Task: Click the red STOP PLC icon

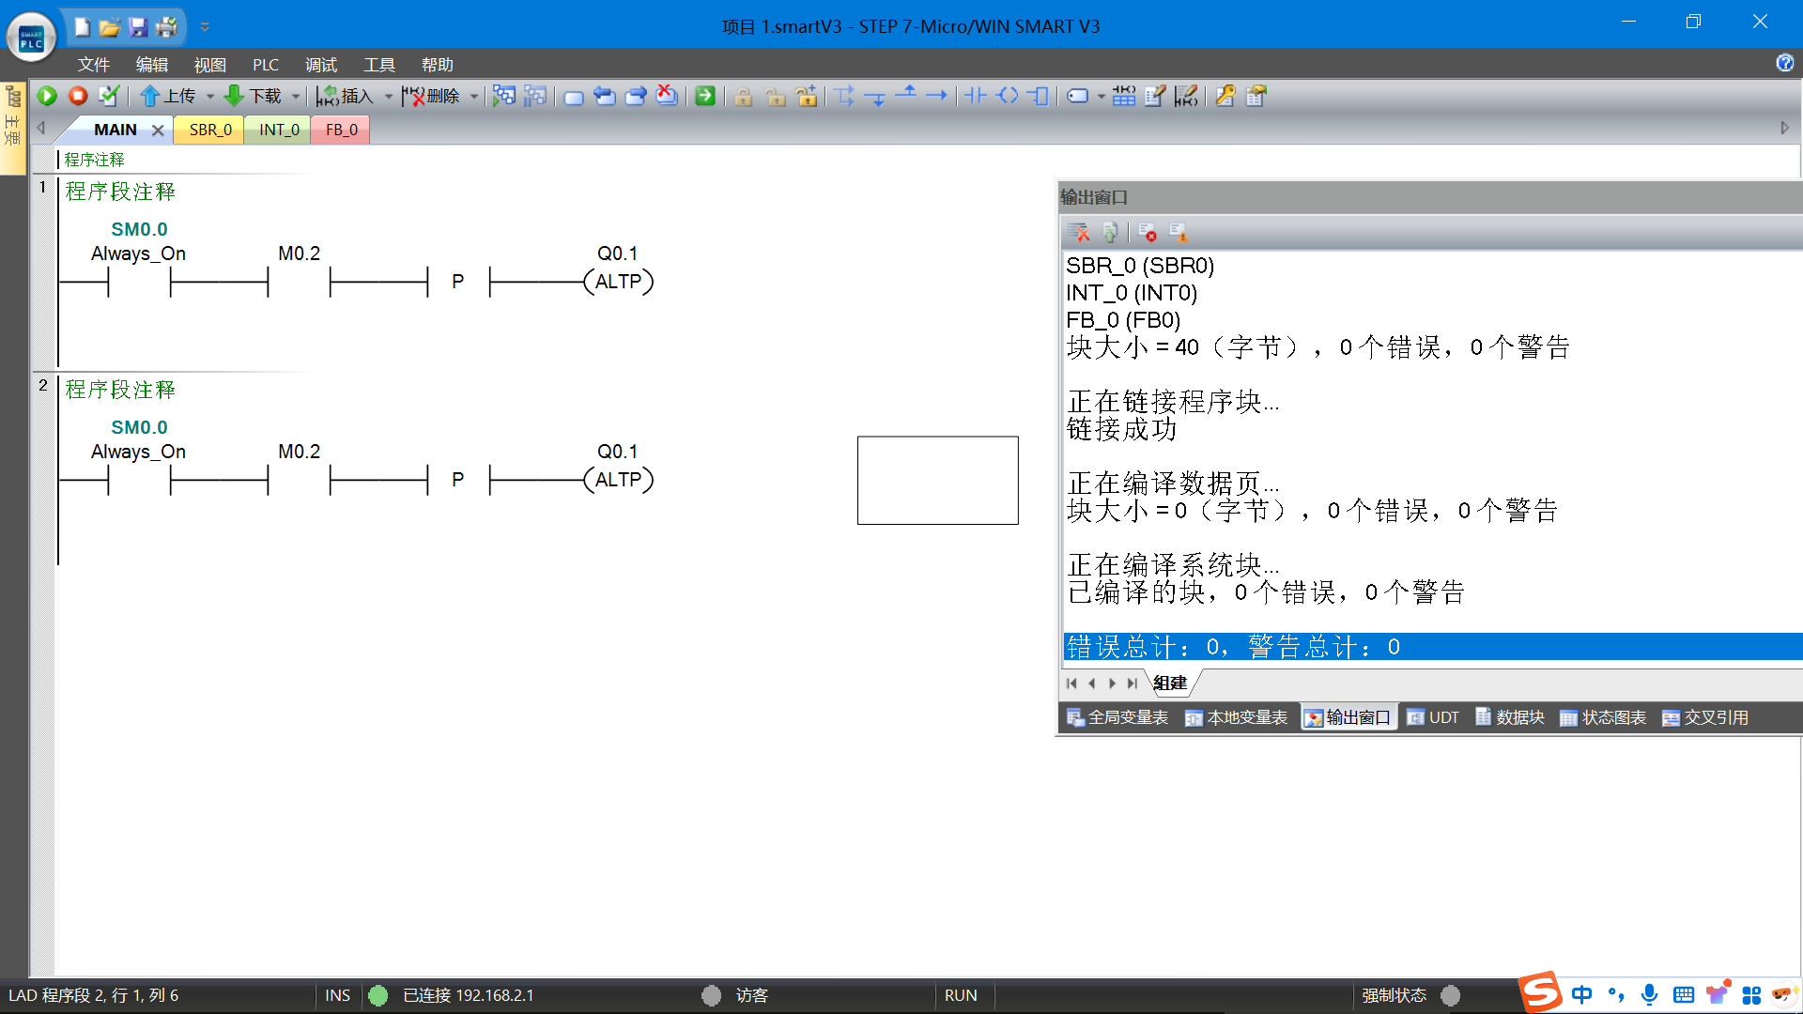Action: 78,96
